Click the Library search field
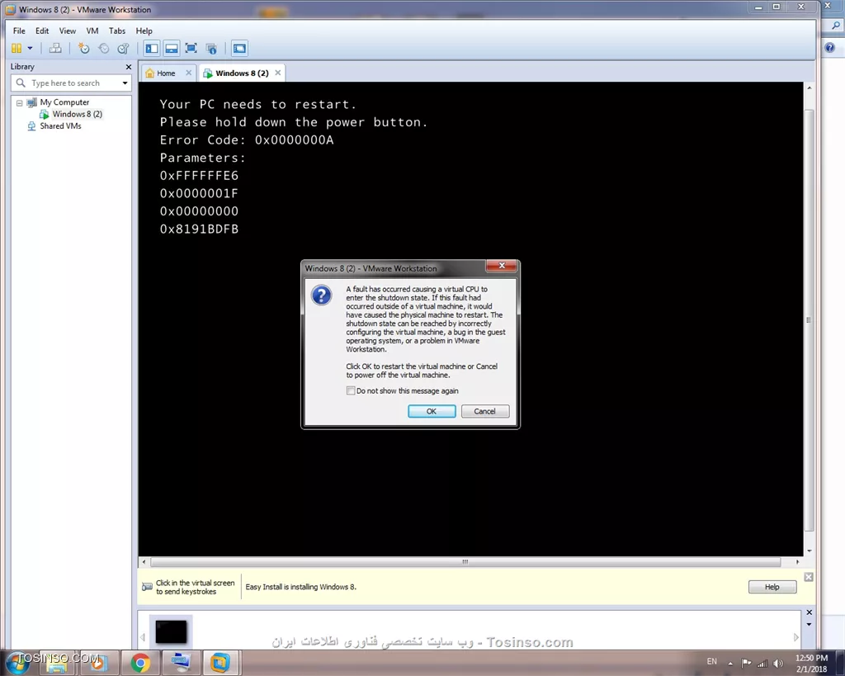Viewport: 845px width, 676px height. (70, 83)
